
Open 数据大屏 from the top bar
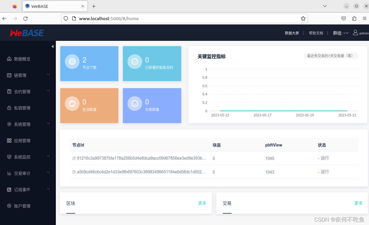click(x=292, y=33)
